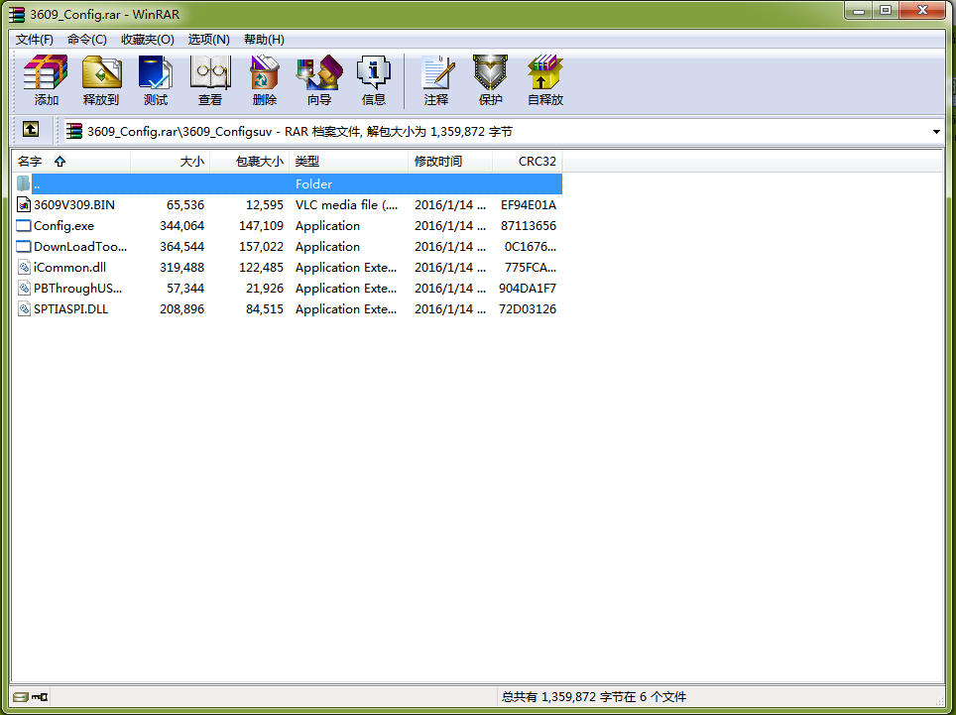This screenshot has width=956, height=715.
Task: Click size value 208,896
Action: tap(181, 309)
